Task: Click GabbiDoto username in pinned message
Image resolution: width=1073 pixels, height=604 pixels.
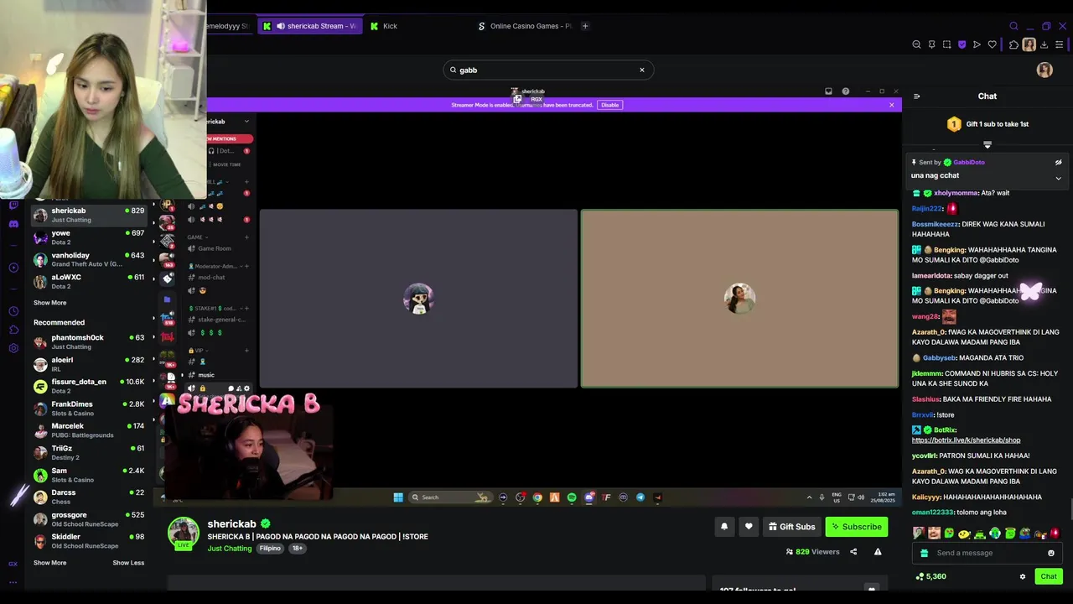Action: click(x=968, y=163)
